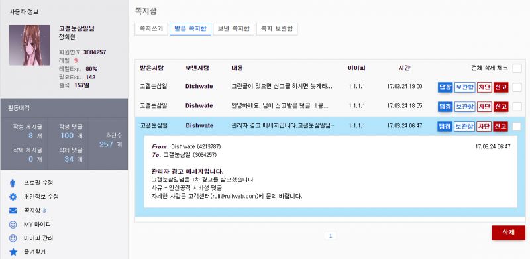Click 답장 on the 18:55 message
Image resolution: width=530 pixels, height=259 pixels.
pyautogui.click(x=445, y=107)
